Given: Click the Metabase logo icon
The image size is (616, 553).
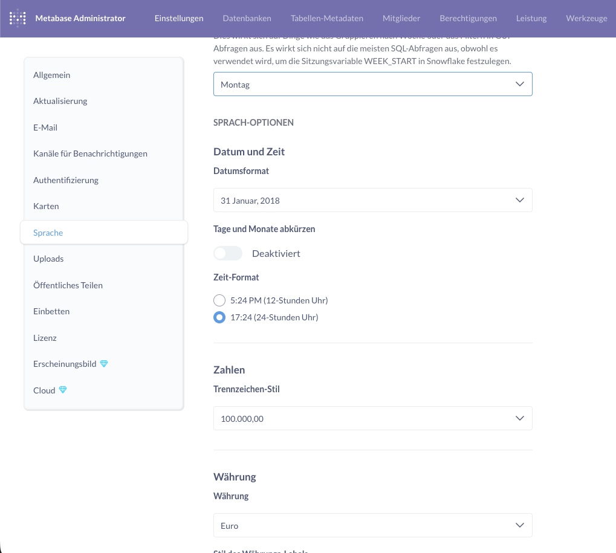Looking at the screenshot, I should tap(18, 18).
